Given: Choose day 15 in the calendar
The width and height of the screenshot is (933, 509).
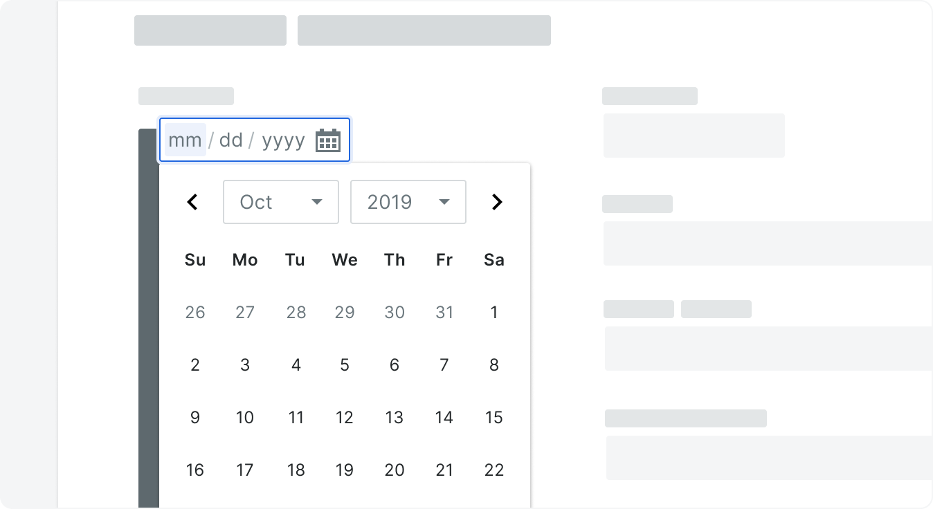Looking at the screenshot, I should [x=494, y=418].
